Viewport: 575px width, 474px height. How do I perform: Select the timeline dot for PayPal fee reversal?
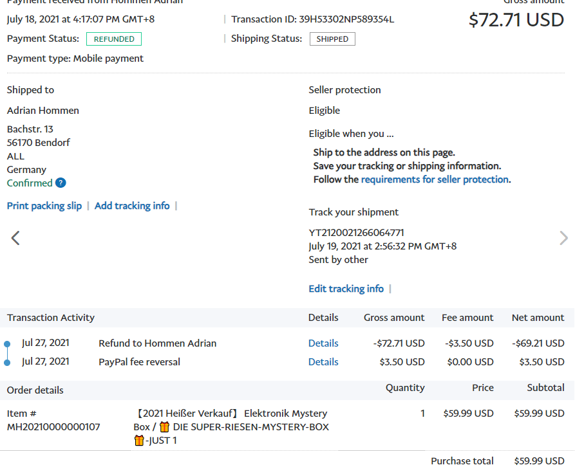(7, 362)
